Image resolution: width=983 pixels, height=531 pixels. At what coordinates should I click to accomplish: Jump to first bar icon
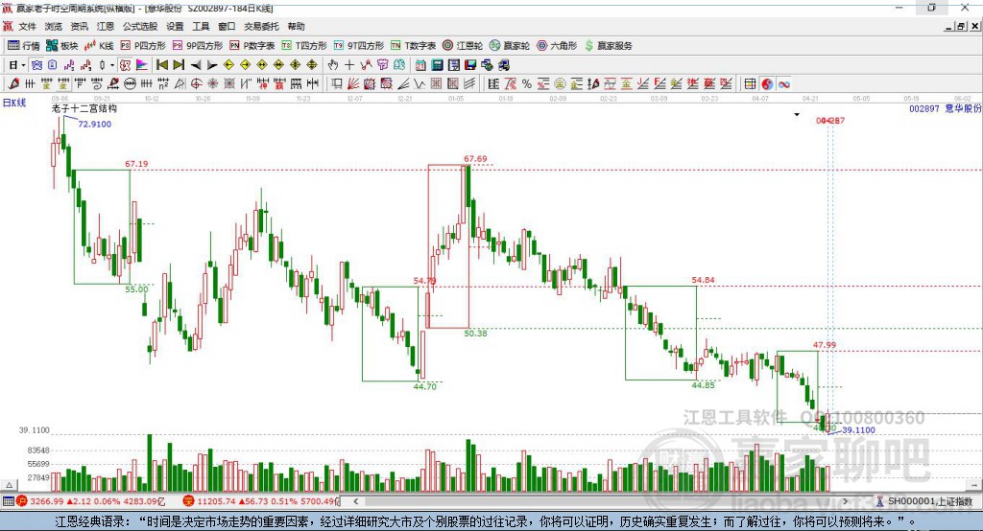pyautogui.click(x=161, y=65)
